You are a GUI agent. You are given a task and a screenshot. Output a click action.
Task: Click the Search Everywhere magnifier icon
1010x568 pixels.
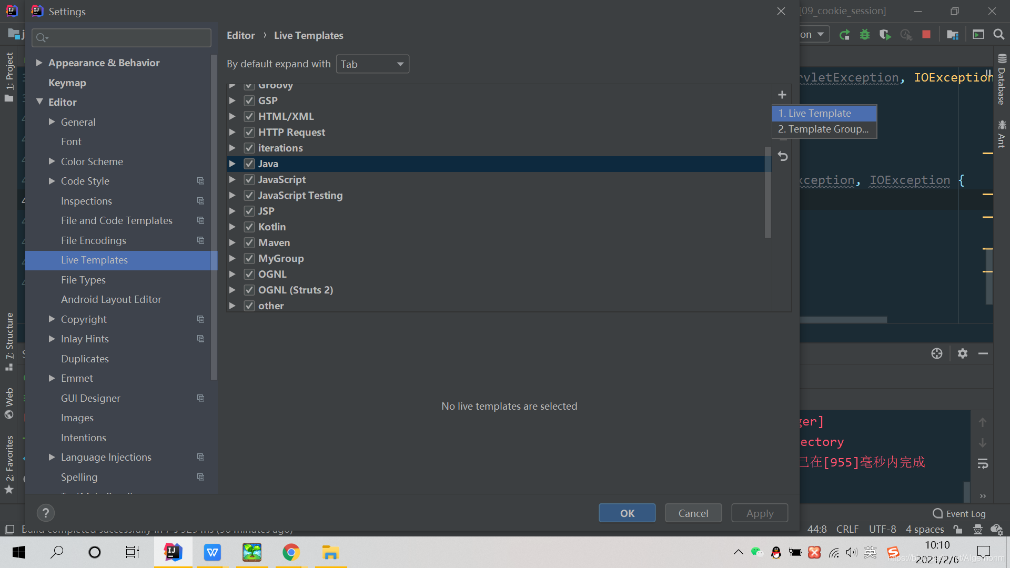(x=998, y=35)
